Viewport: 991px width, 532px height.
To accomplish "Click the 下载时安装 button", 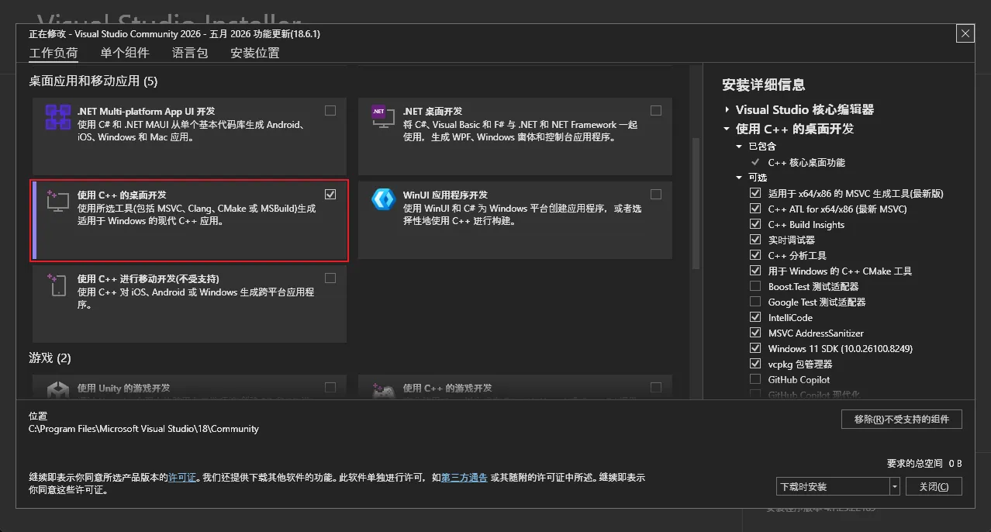I will click(833, 486).
